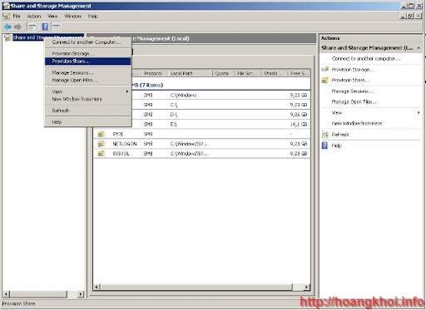Click the console tree scroll left arrow
426x310 pixels.
[6, 294]
